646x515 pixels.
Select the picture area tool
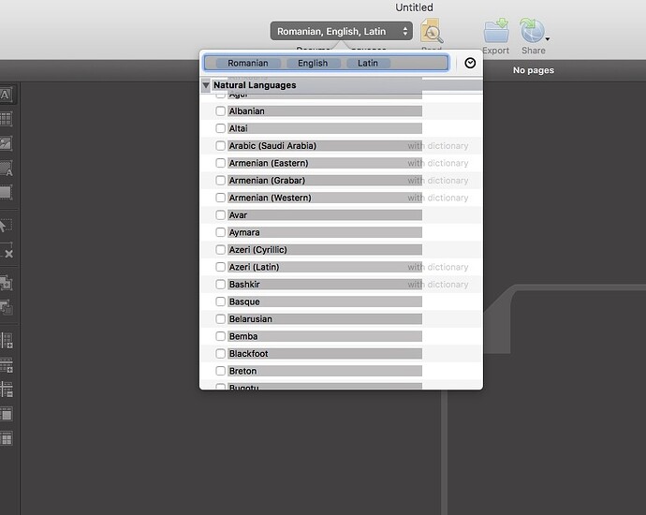[x=6, y=143]
